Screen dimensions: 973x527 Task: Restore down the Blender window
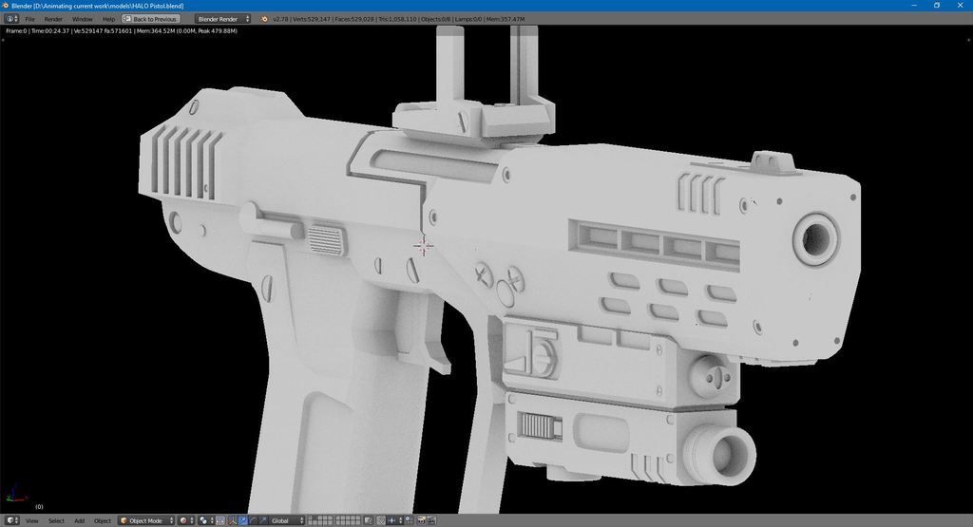[937, 5]
